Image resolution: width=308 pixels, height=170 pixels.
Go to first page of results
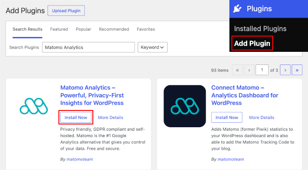point(237,70)
